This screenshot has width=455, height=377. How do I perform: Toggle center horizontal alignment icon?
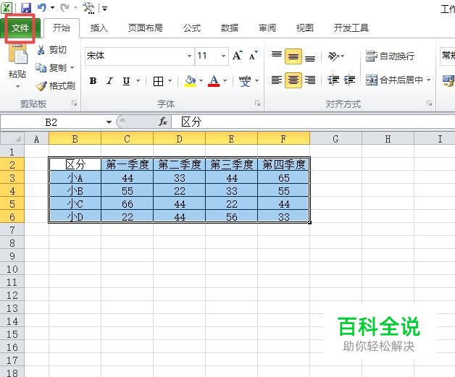293,80
